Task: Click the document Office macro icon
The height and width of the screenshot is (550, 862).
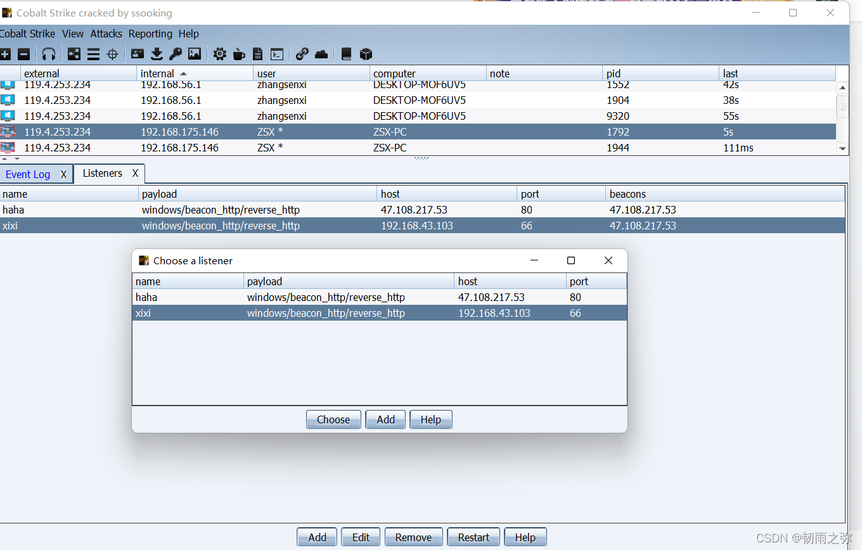Action: coord(257,54)
